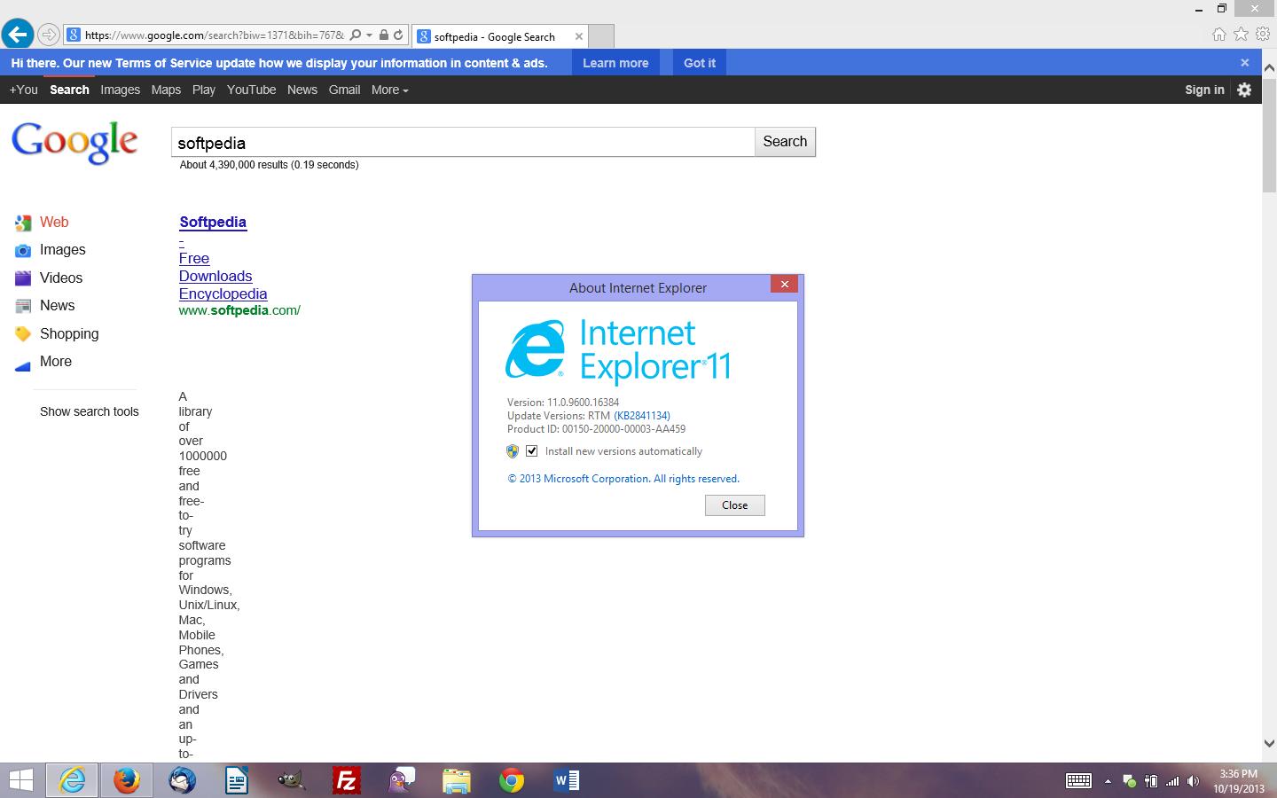Select Shopping filter in left sidebar
The height and width of the screenshot is (798, 1277).
pyautogui.click(x=69, y=333)
